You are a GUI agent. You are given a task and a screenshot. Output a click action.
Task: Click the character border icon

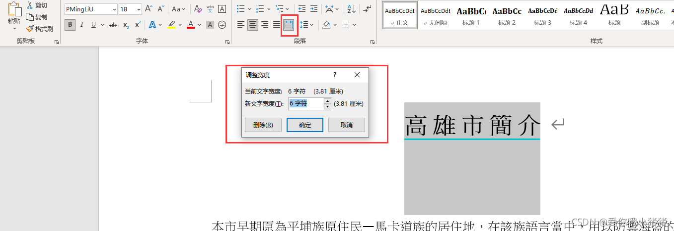222,9
